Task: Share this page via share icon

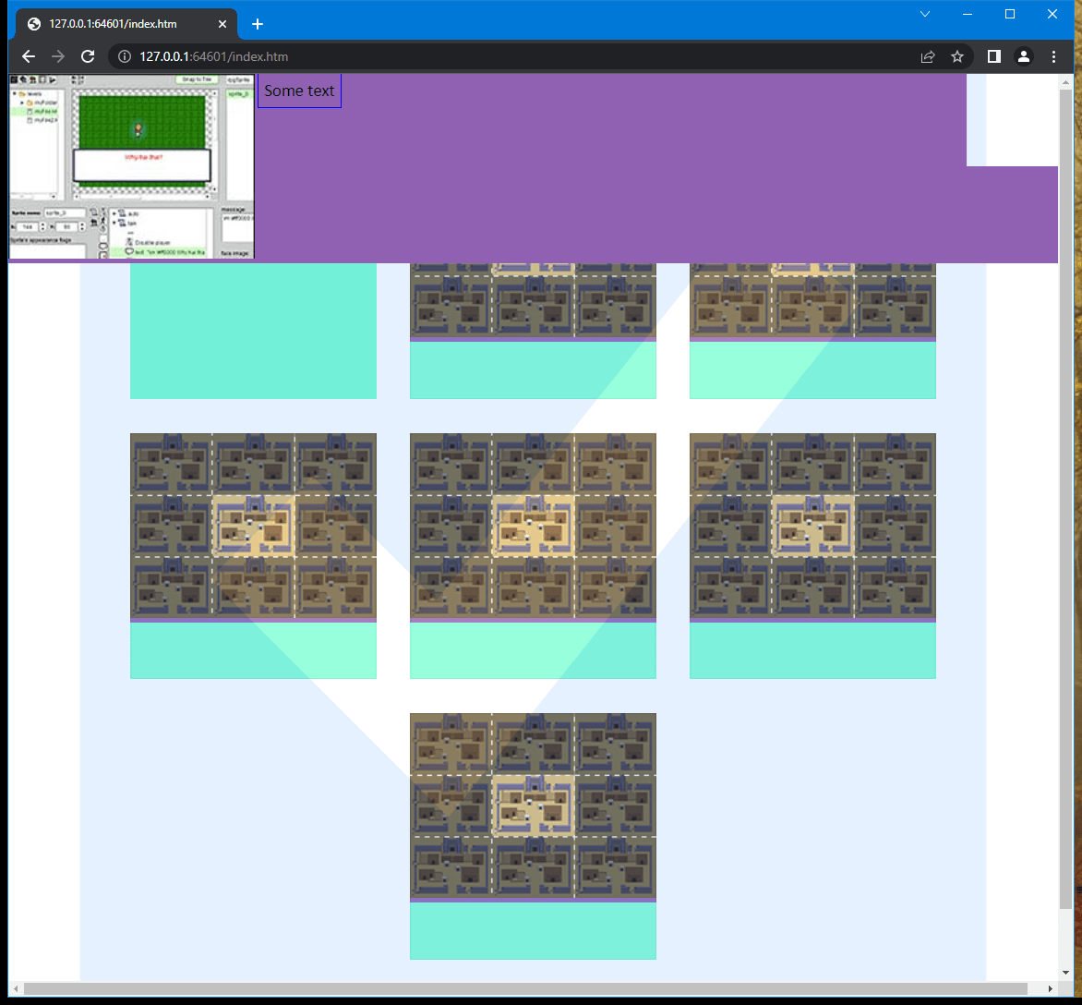Action: click(928, 56)
